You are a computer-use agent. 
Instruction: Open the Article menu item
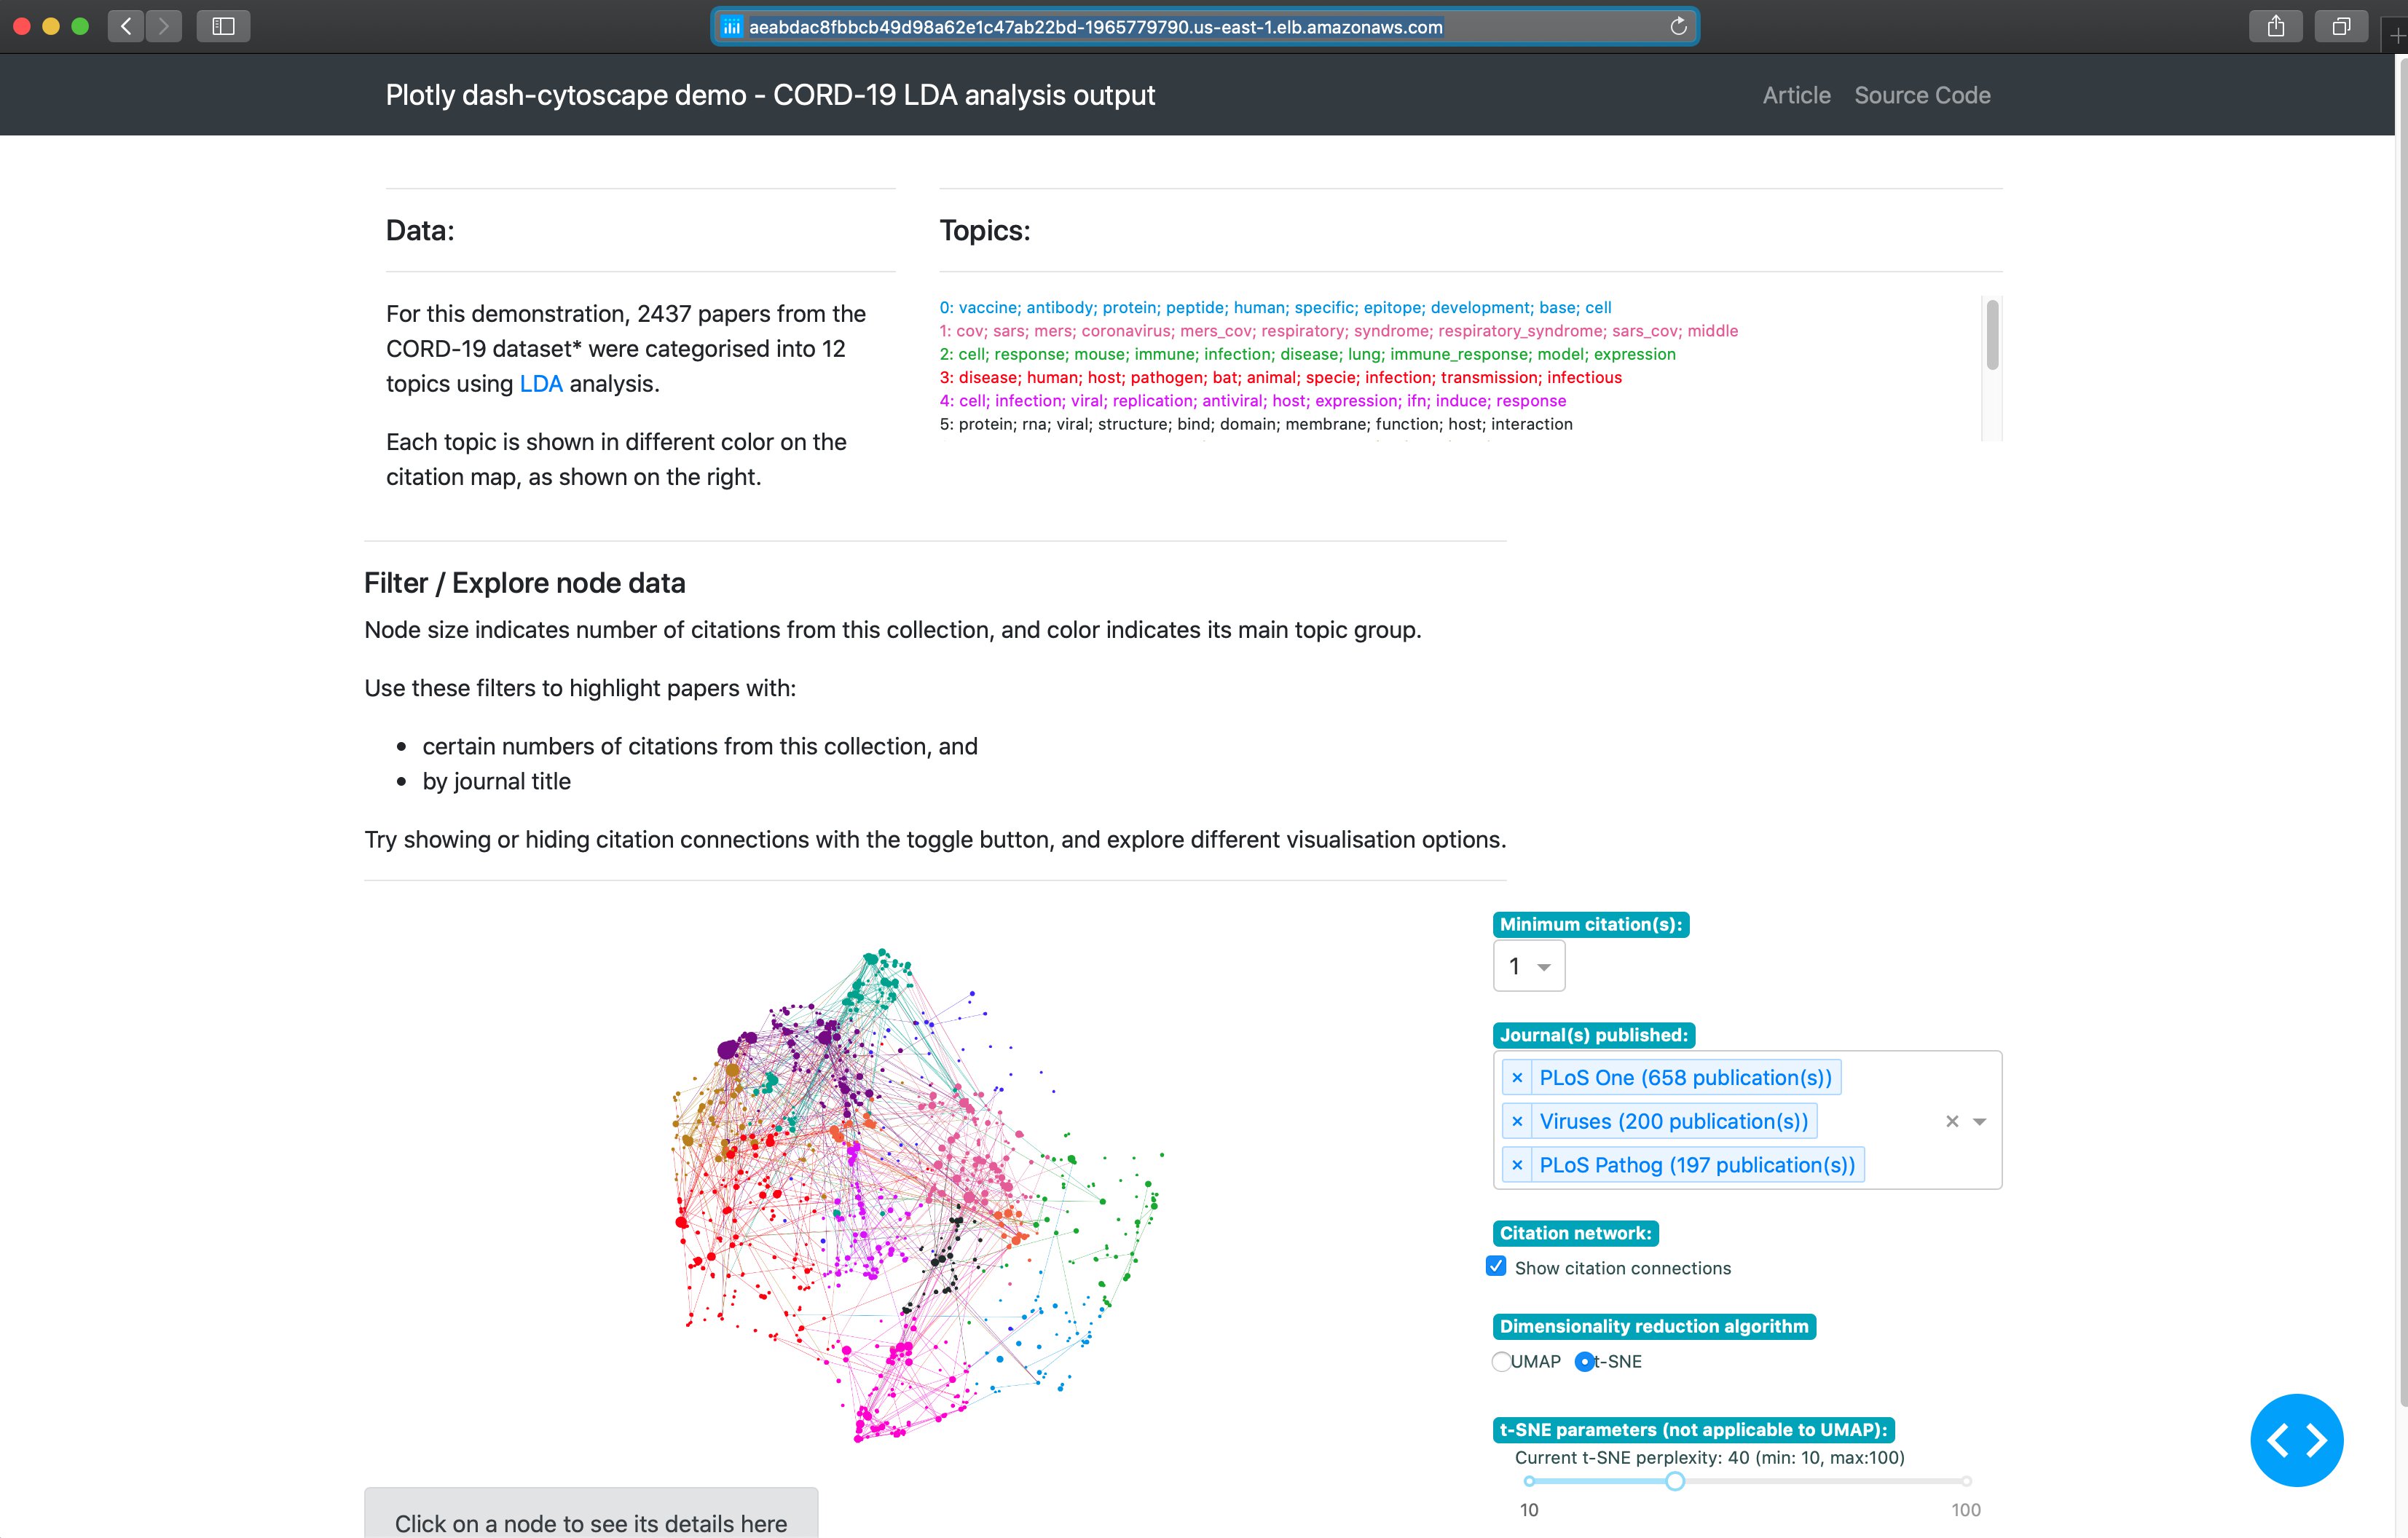[1794, 95]
